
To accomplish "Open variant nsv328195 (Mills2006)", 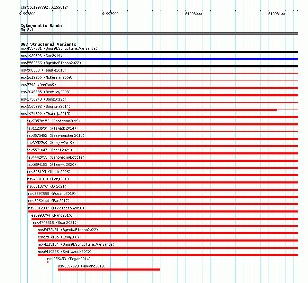I will pos(49,172).
